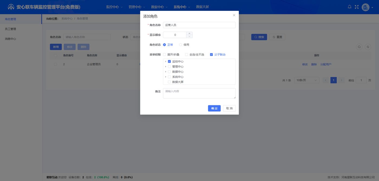Confirm with the 确定 button
379x181 pixels.
pos(214,108)
